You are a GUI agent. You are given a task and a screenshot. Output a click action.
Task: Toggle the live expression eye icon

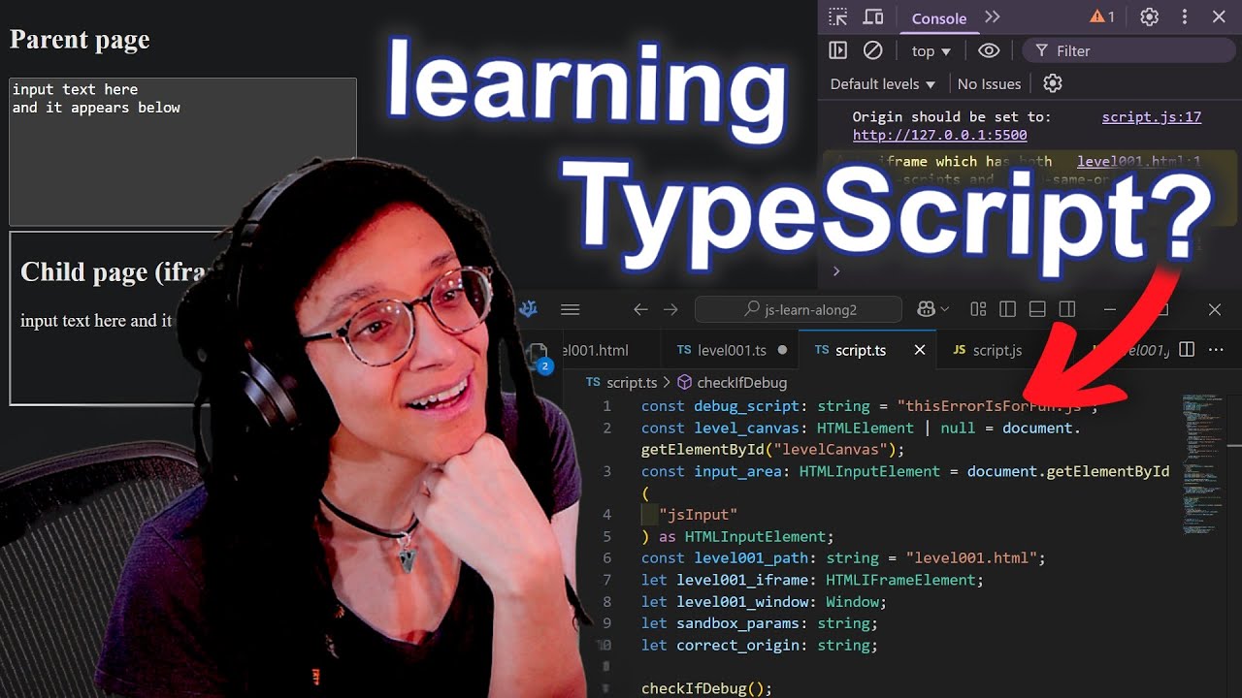pyautogui.click(x=989, y=50)
